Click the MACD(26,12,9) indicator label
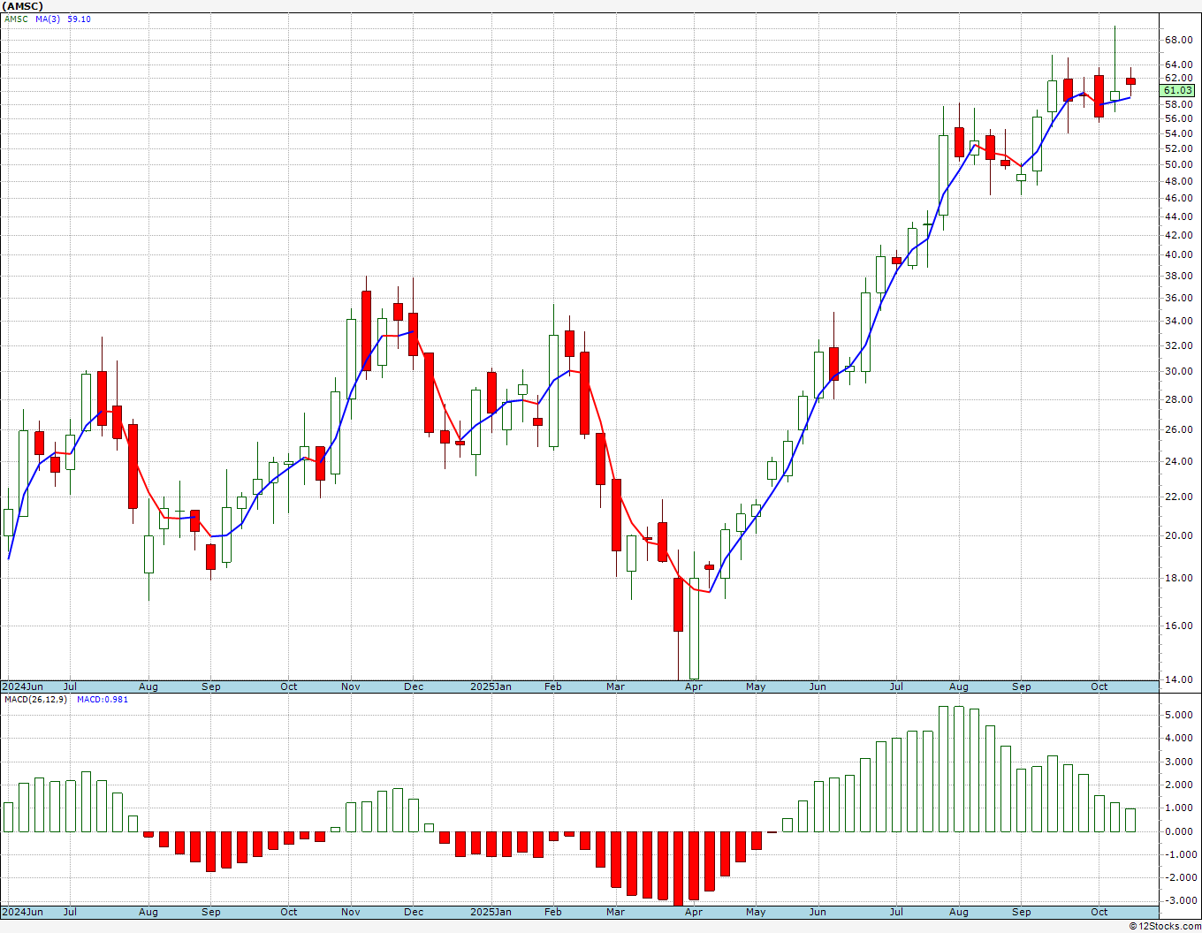This screenshot has width=1202, height=933. tap(35, 700)
